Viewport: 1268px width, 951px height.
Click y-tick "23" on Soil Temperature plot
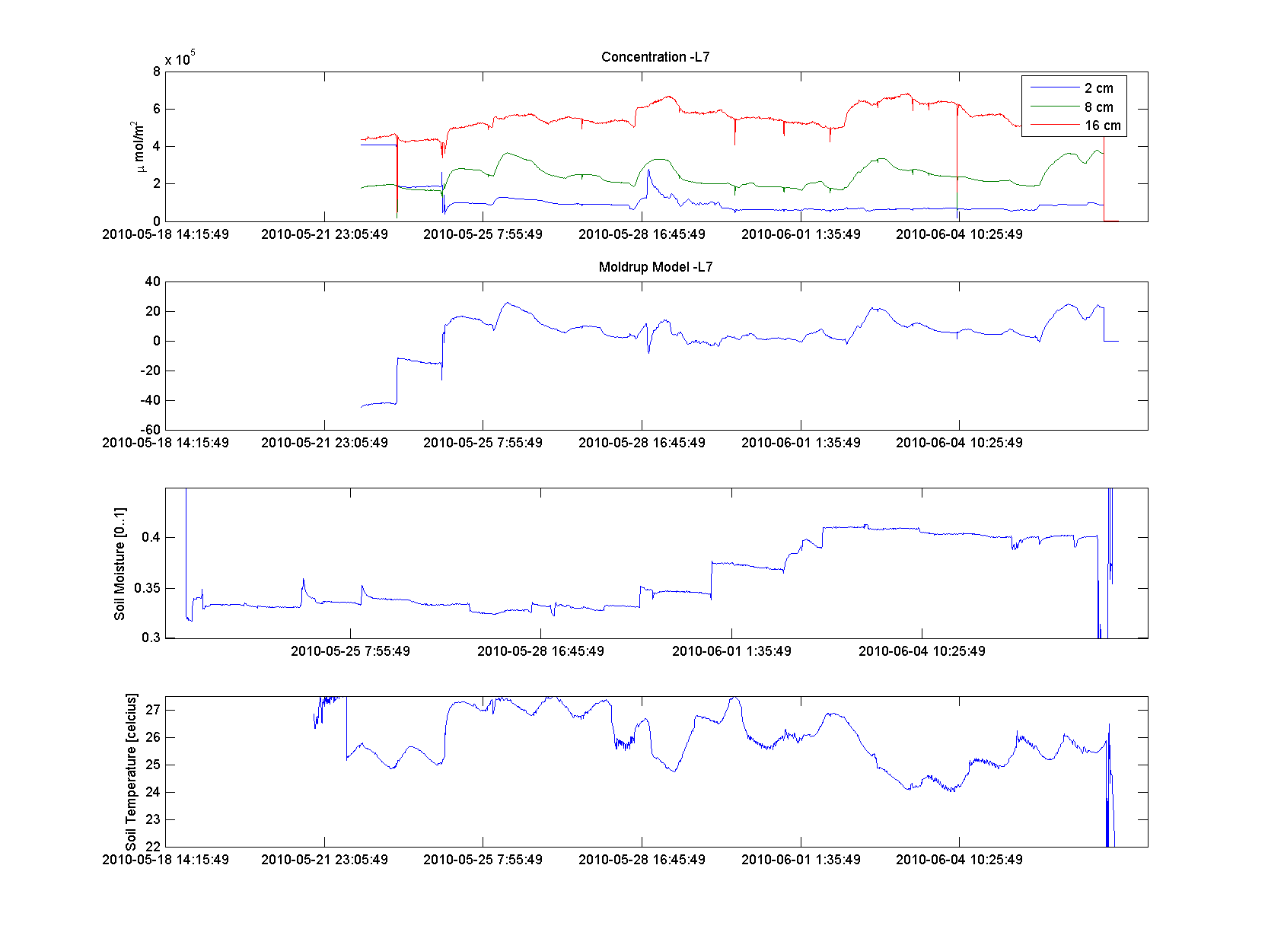[154, 819]
